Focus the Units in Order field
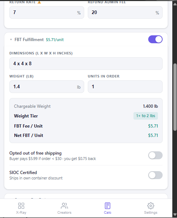 [x=125, y=86]
